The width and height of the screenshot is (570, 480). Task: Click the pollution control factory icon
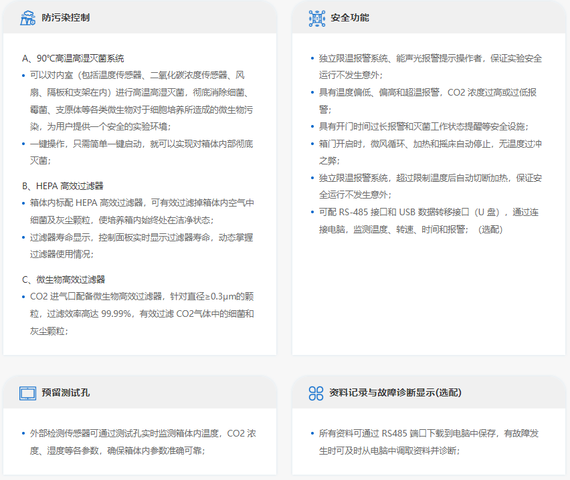27,18
